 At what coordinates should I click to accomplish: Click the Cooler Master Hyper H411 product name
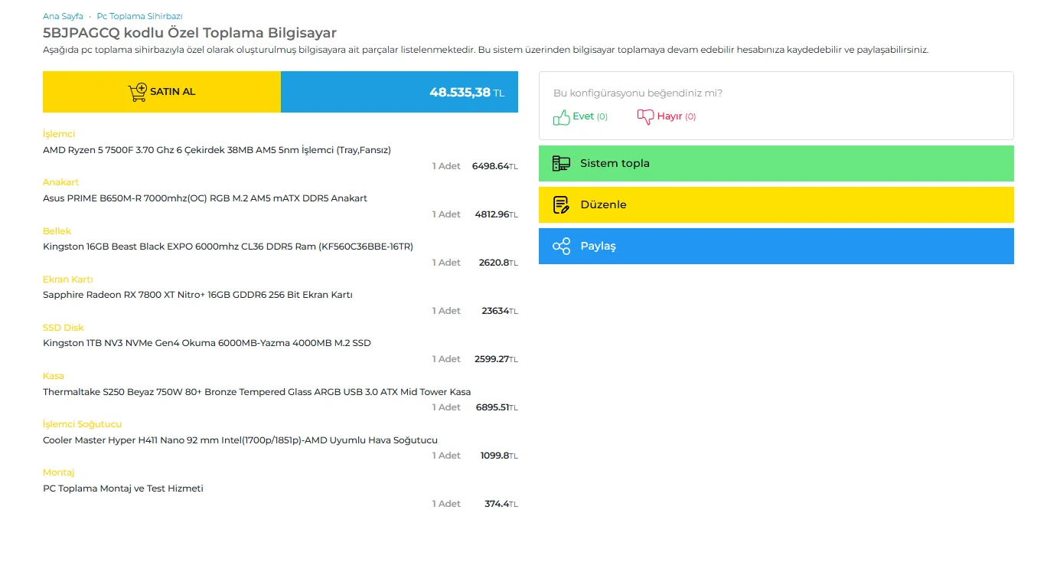240,440
